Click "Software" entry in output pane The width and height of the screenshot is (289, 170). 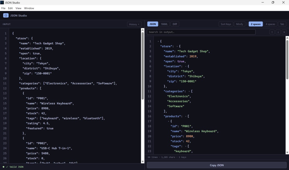click(176, 106)
